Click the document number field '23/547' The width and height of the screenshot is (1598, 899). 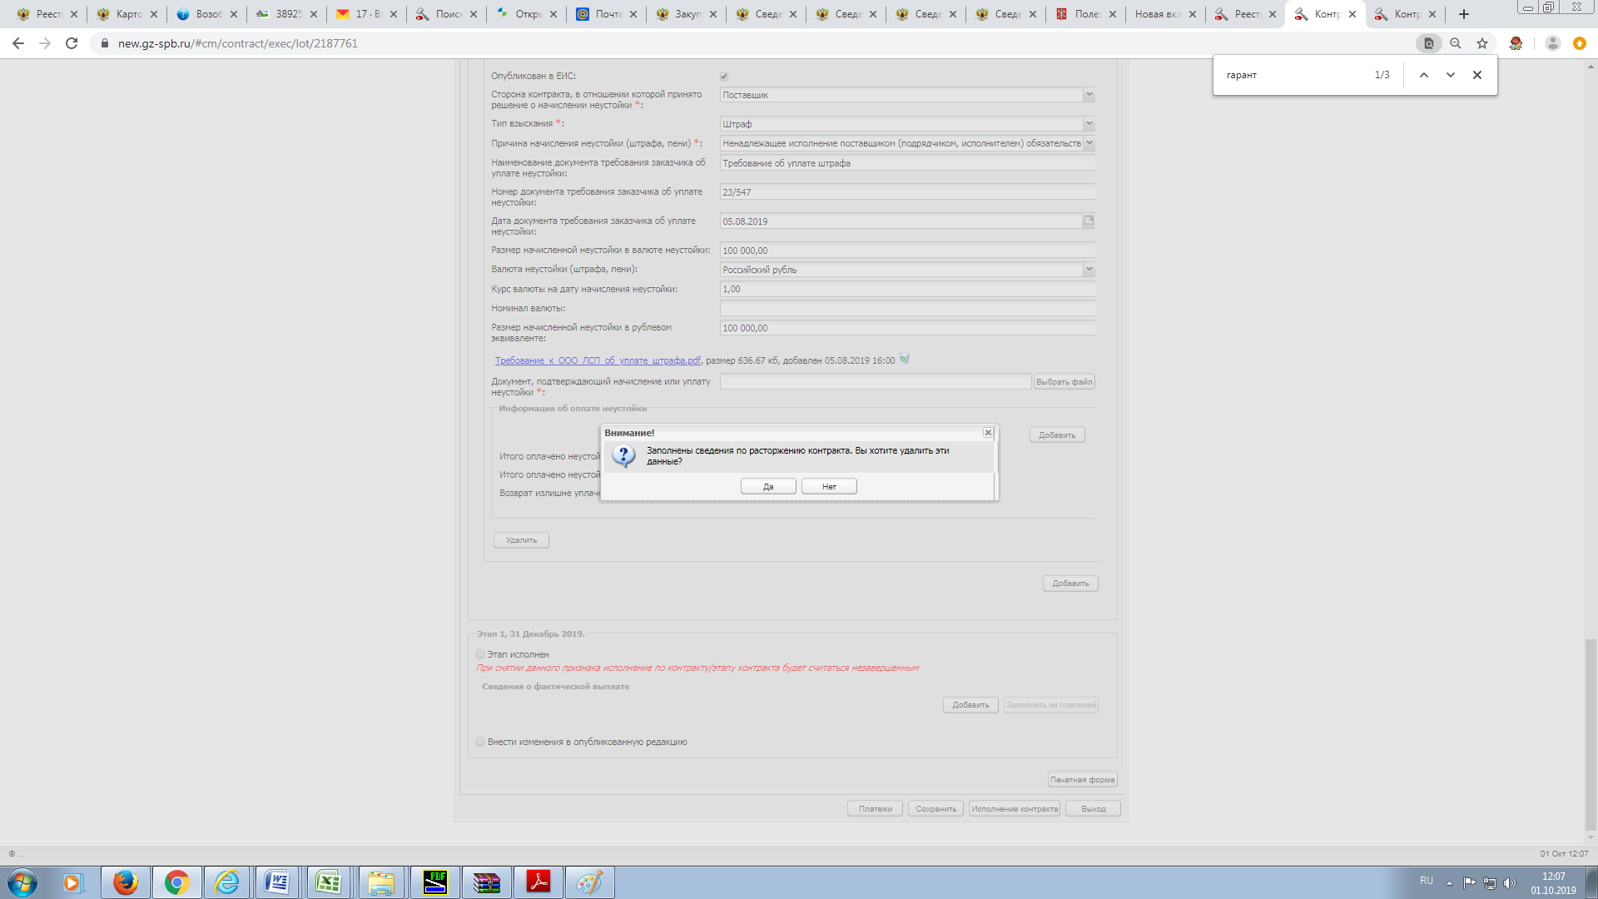906,192
